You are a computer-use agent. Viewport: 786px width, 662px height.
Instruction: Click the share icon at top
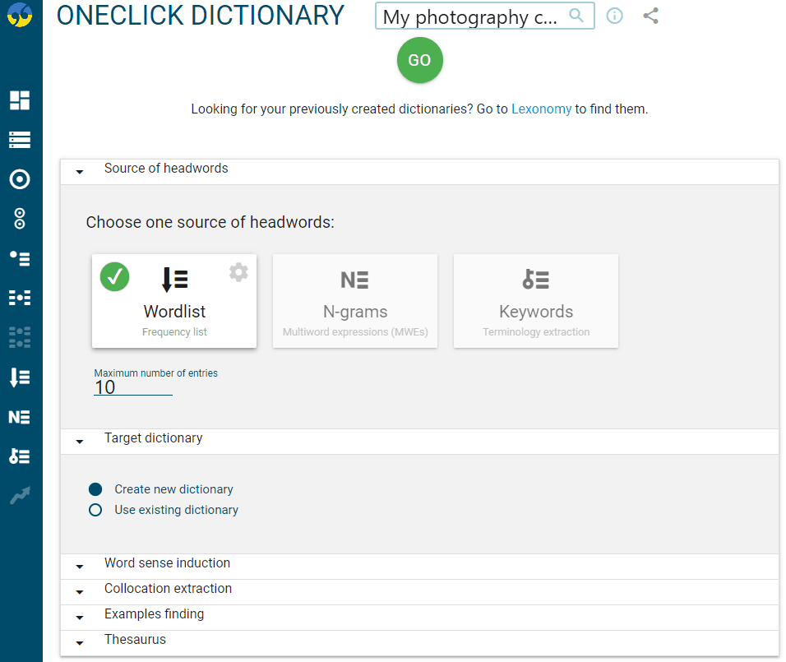coord(650,16)
